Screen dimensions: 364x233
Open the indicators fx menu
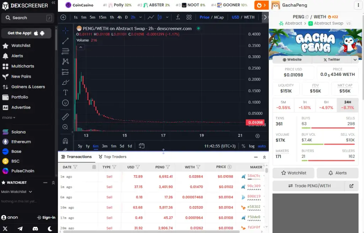click(178, 17)
